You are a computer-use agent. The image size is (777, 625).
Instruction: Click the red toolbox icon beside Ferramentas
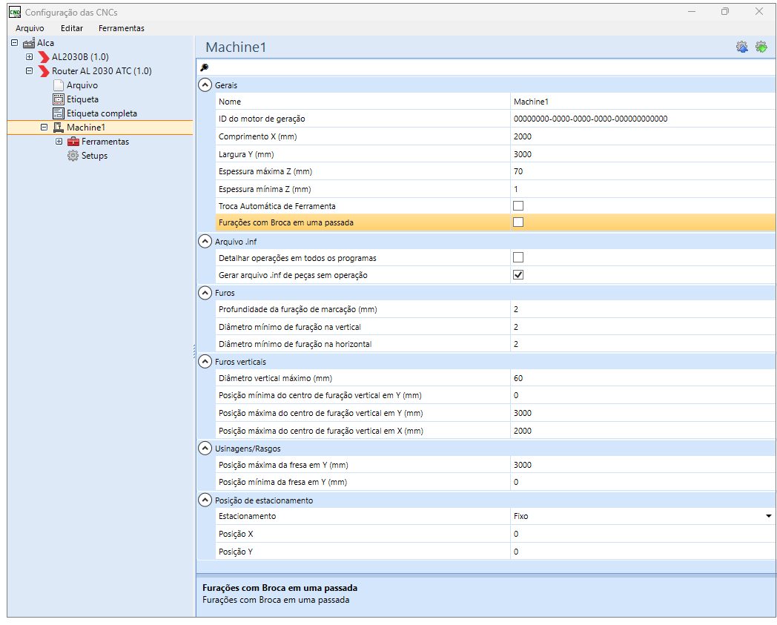[x=73, y=142]
